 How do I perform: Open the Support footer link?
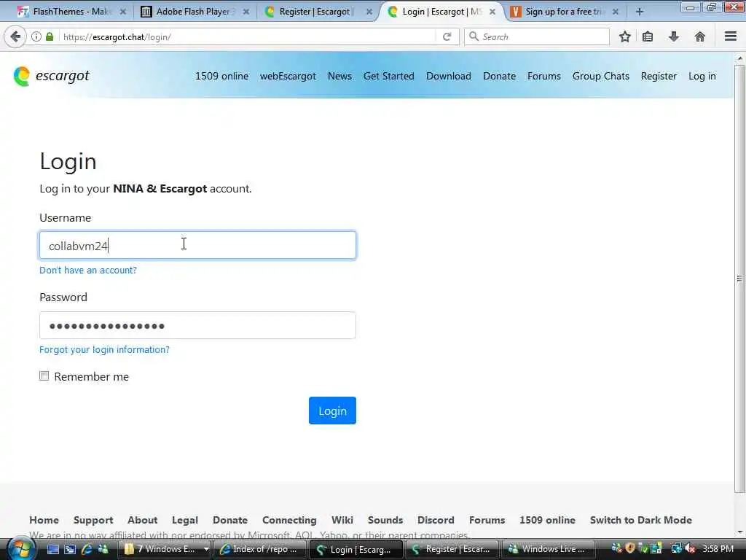(x=93, y=520)
